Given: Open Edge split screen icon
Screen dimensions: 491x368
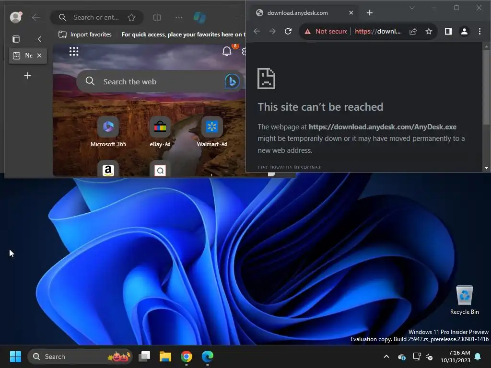Looking at the screenshot, I should click(x=157, y=18).
